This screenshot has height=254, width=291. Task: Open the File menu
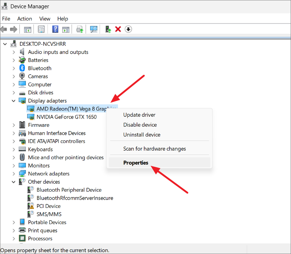6,19
